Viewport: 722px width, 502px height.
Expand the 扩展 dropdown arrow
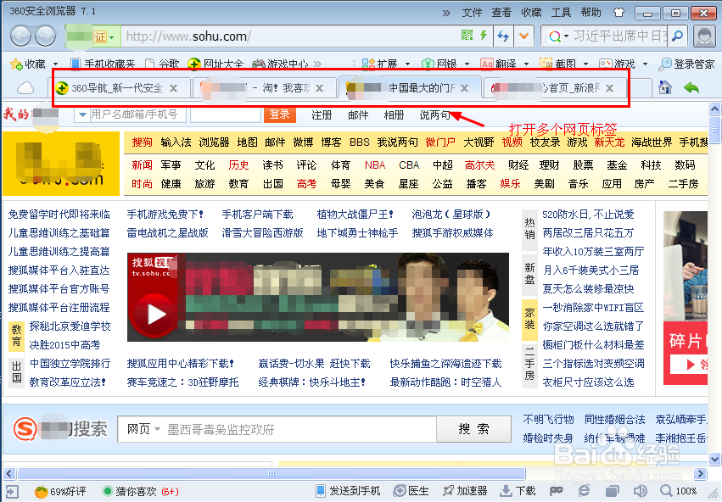(x=407, y=64)
